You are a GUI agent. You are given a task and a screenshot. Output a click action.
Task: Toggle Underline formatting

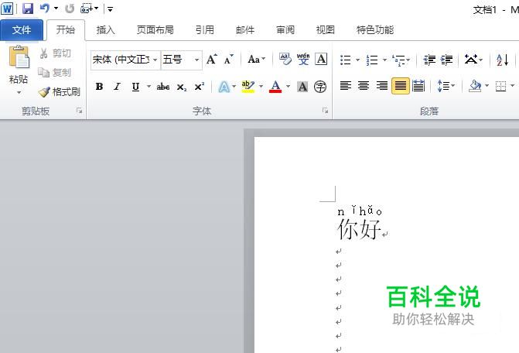click(x=135, y=87)
